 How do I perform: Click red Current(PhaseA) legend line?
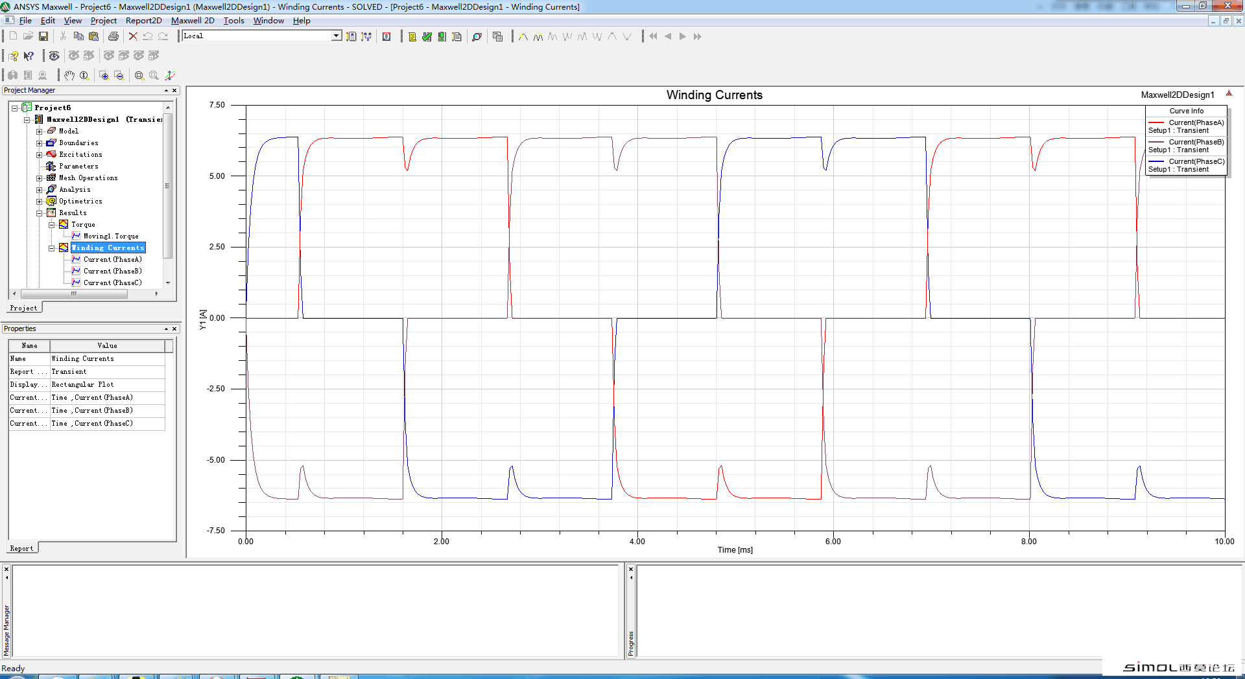(1156, 122)
